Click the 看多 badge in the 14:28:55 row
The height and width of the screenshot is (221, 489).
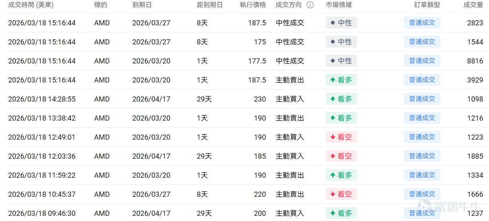click(x=341, y=99)
